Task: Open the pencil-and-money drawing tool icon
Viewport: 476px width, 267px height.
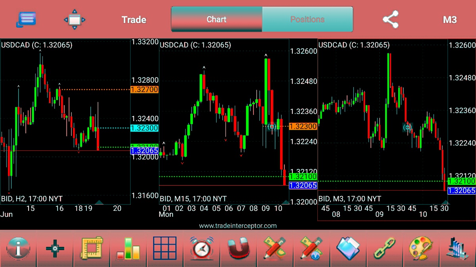Action: coord(274,249)
